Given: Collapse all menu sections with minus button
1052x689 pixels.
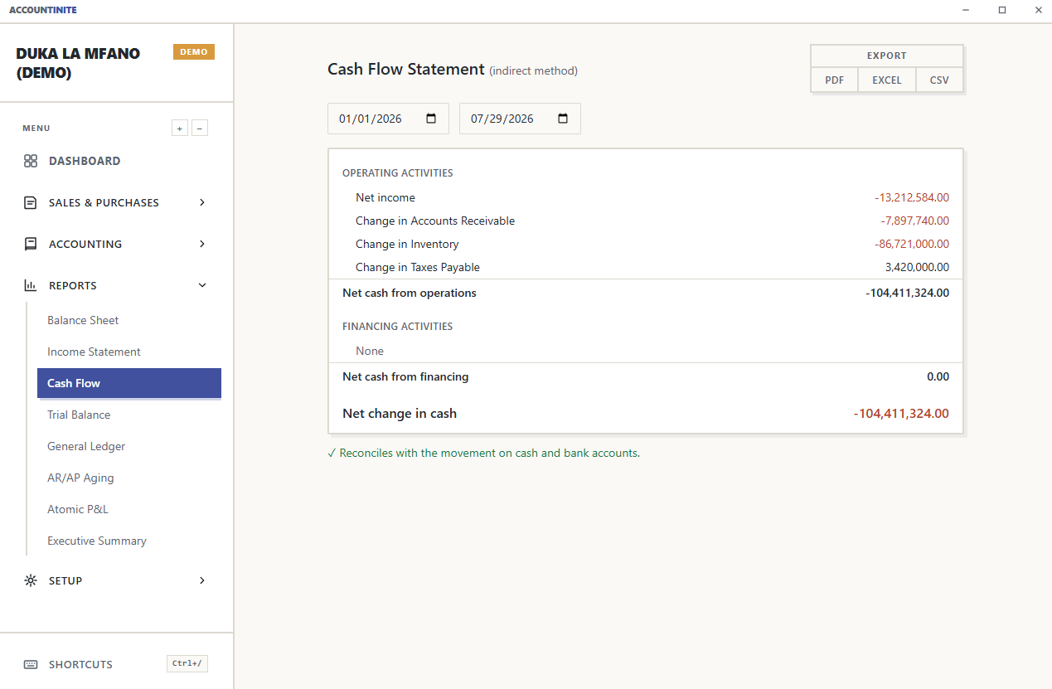Looking at the screenshot, I should pyautogui.click(x=200, y=128).
